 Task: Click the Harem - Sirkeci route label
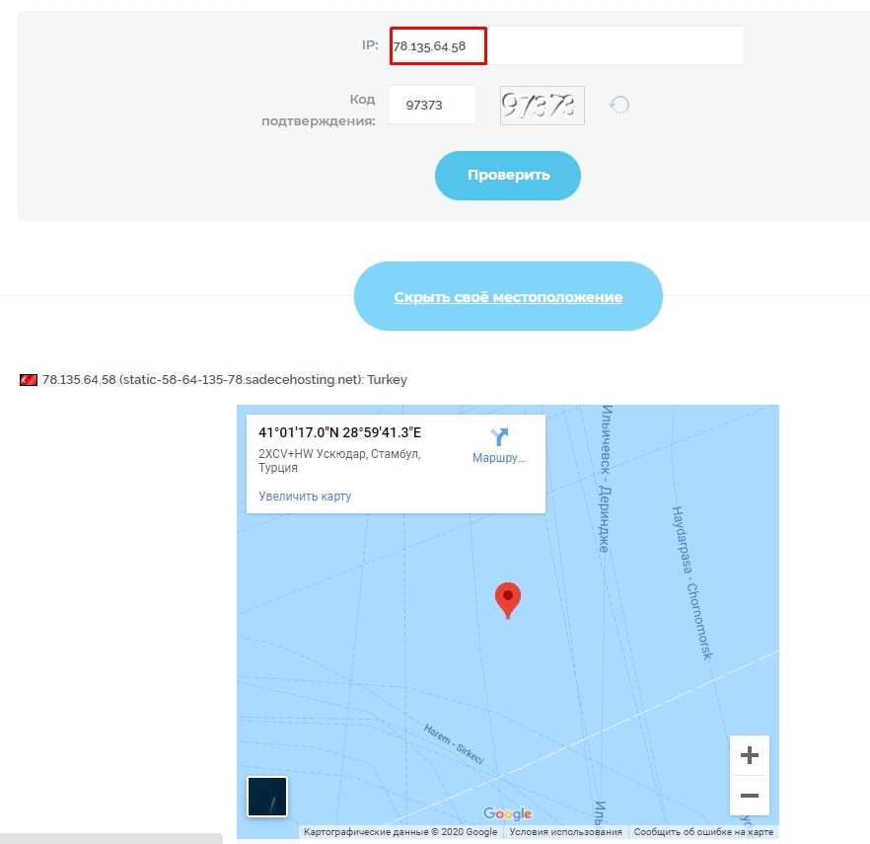(x=454, y=744)
